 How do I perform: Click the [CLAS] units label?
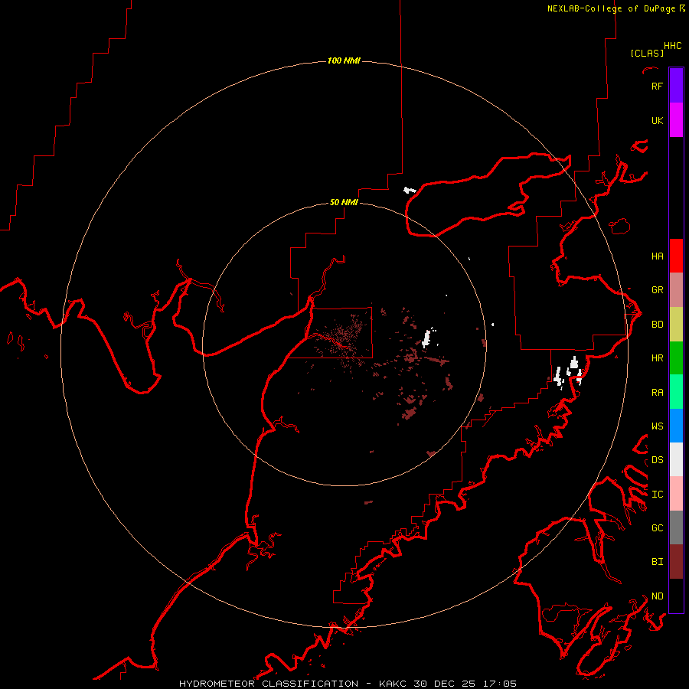[x=647, y=53]
